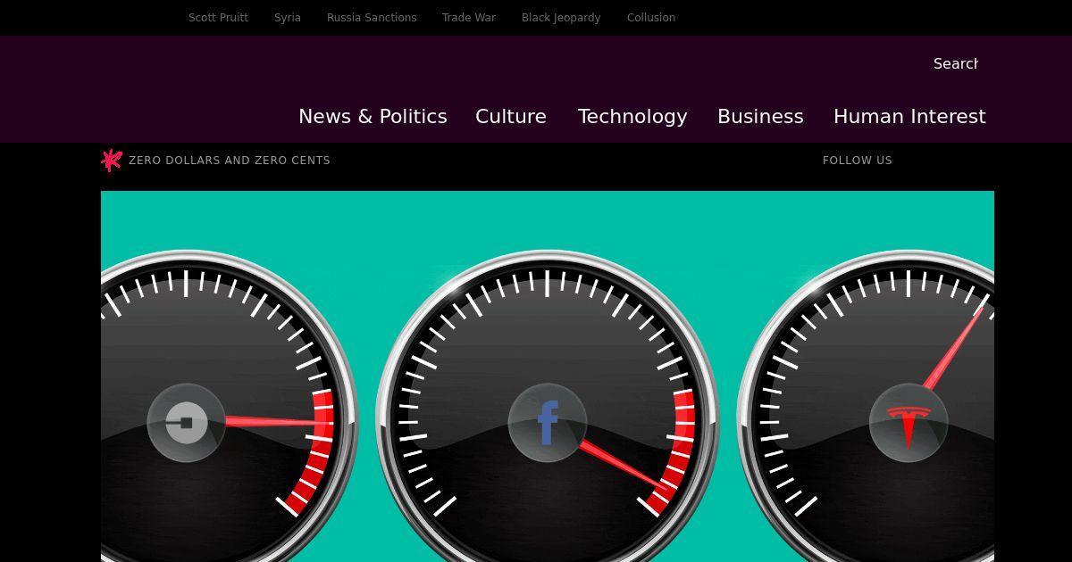
Task: Click the Search field in header
Action: (x=956, y=63)
